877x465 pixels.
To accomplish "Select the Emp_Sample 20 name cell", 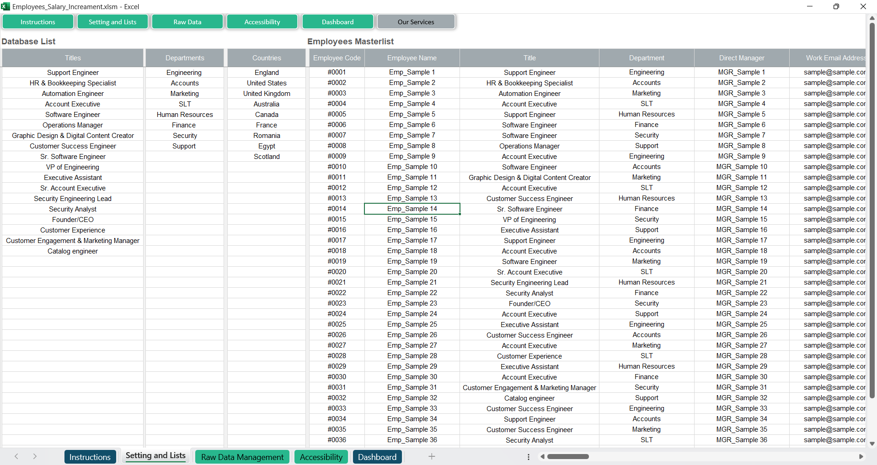I will pyautogui.click(x=412, y=272).
